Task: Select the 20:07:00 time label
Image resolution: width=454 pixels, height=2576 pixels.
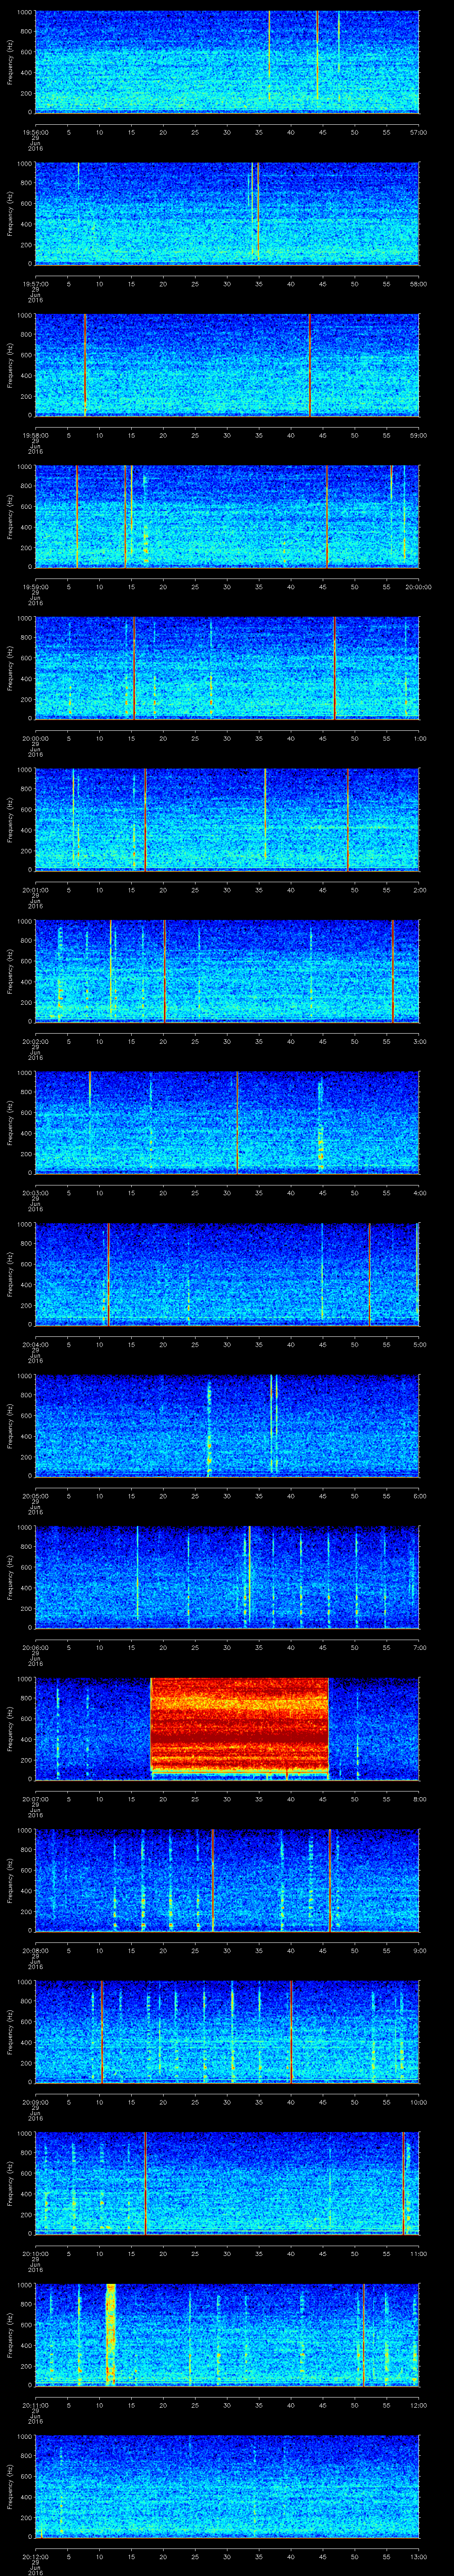Action: (x=35, y=1800)
